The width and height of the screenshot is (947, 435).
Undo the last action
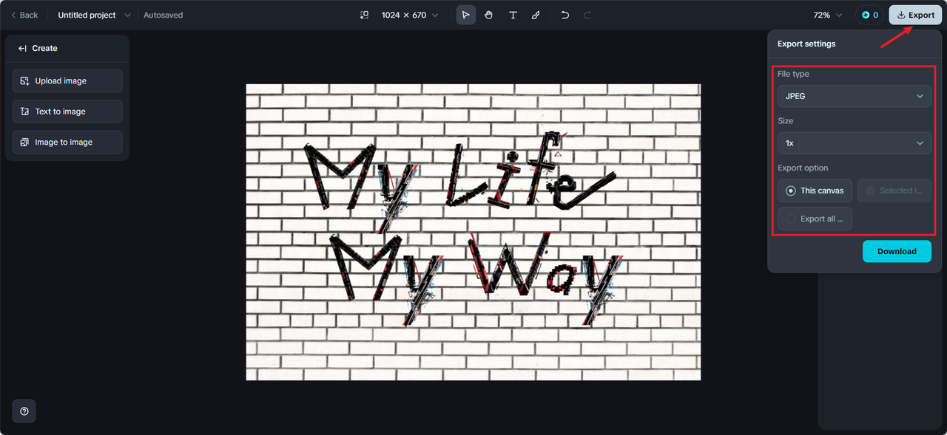565,15
